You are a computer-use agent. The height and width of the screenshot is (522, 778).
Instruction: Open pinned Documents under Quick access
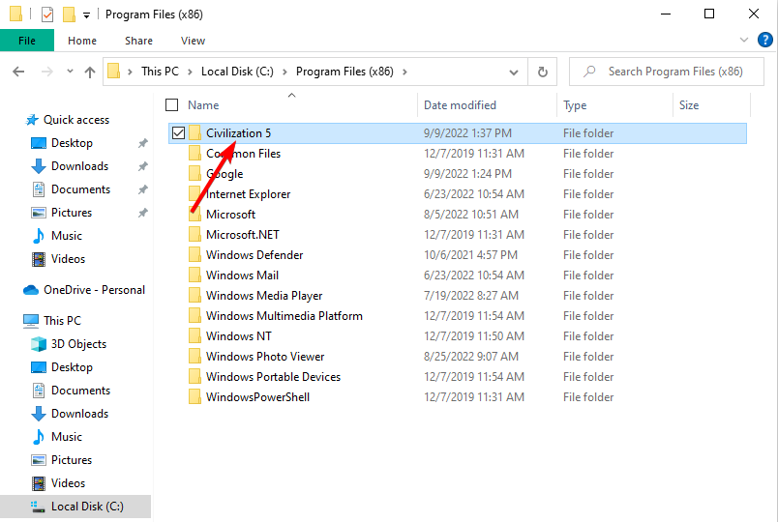80,189
